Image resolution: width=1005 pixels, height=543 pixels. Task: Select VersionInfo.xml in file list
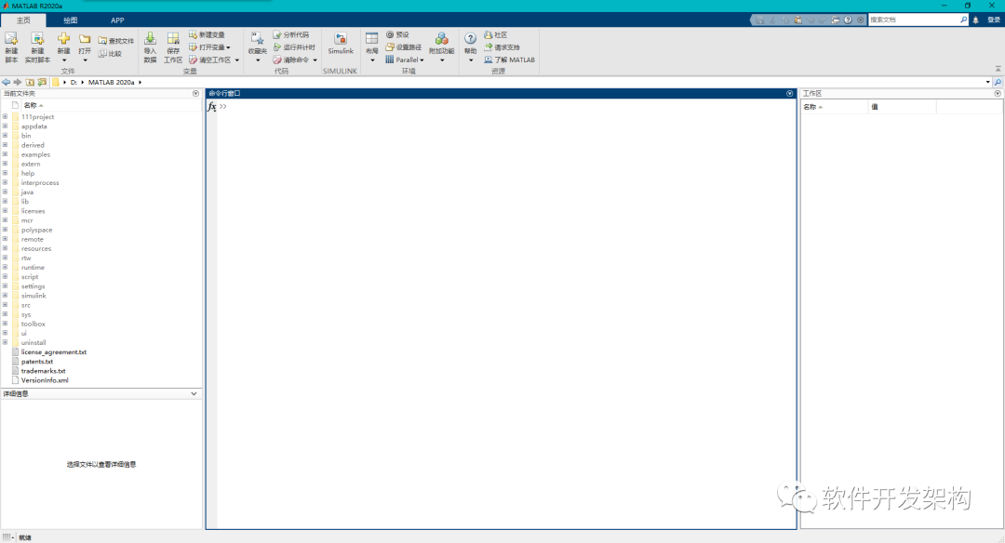(x=45, y=380)
